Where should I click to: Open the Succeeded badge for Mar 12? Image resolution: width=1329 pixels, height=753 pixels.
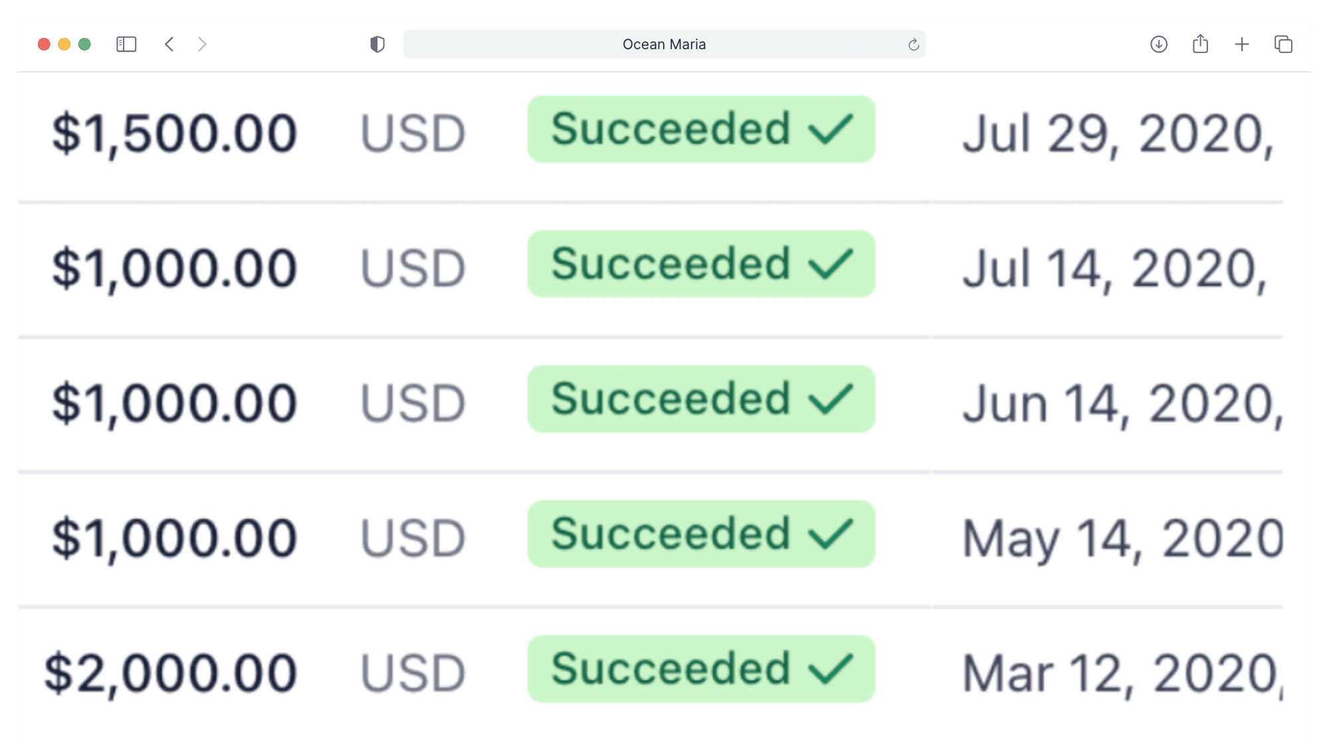[x=702, y=669]
